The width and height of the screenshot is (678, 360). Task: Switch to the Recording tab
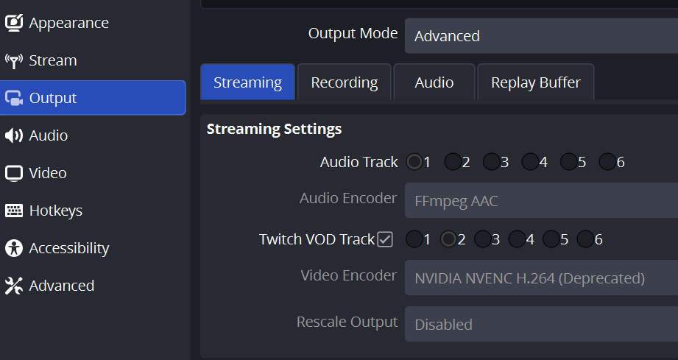[x=345, y=82]
